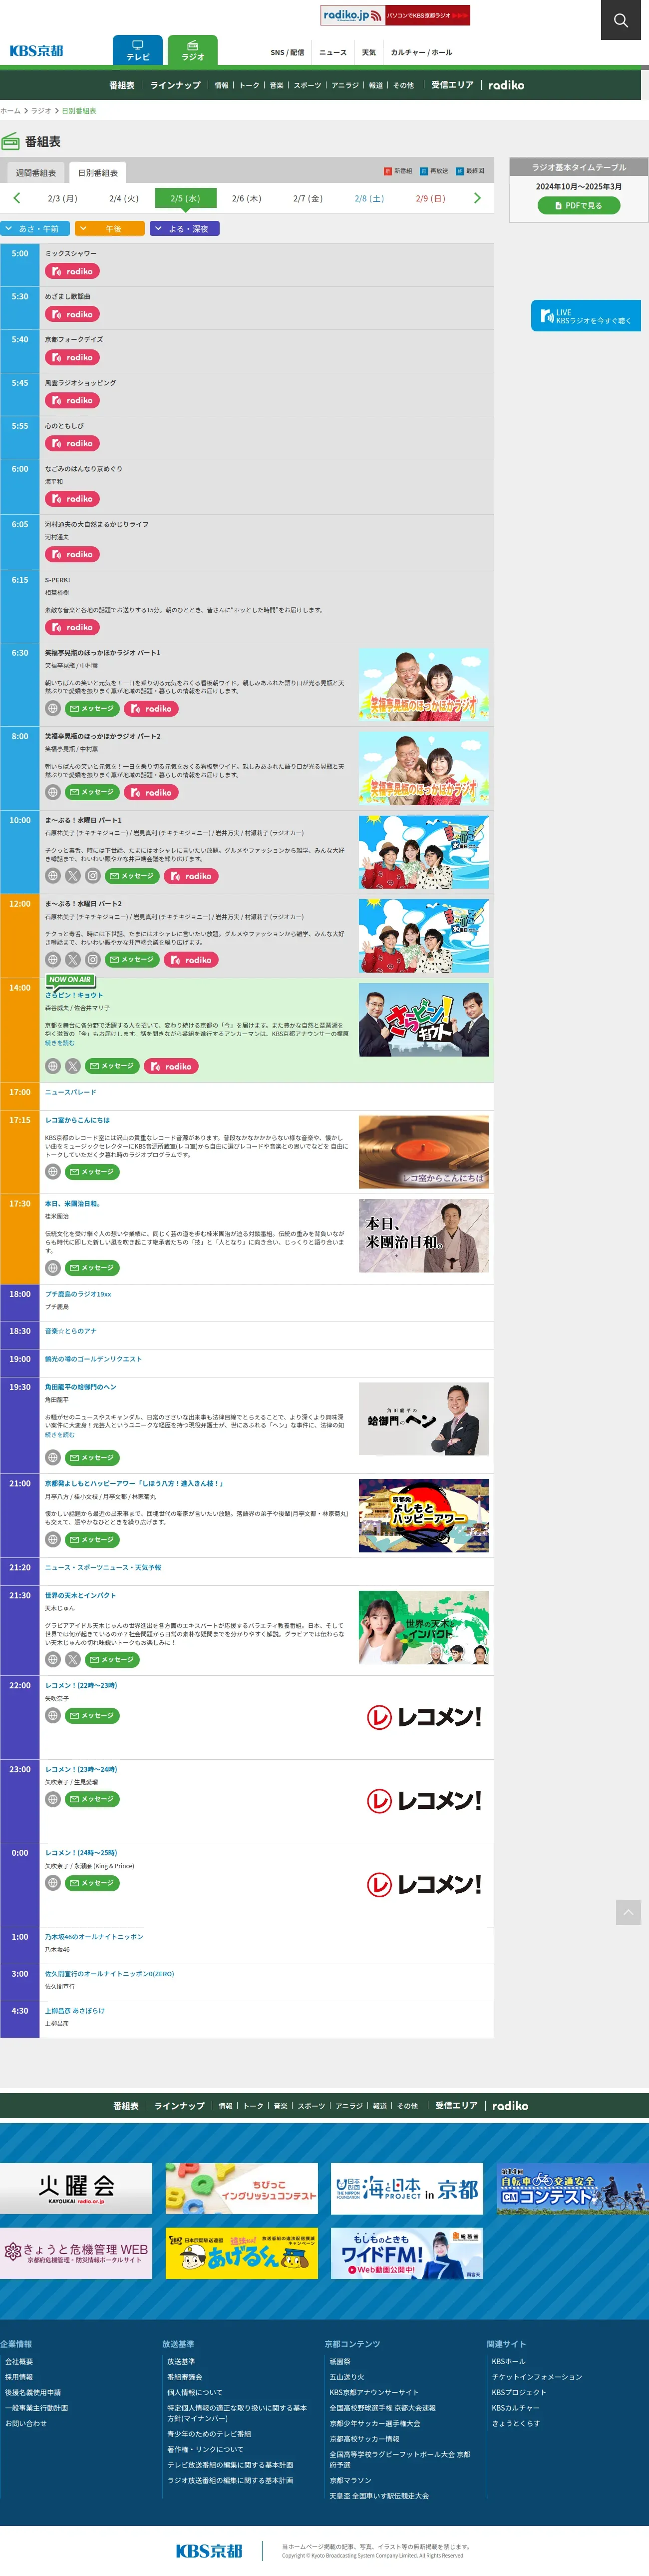
Task: Open the radiko.jp banner at the top
Action: coord(395,16)
